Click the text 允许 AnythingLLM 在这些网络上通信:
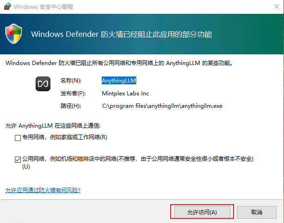This screenshot has width=284, height=223. pos(53,126)
